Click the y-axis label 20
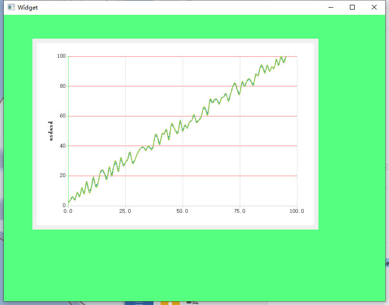Viewport: 389px width, 305px height. pos(63,176)
